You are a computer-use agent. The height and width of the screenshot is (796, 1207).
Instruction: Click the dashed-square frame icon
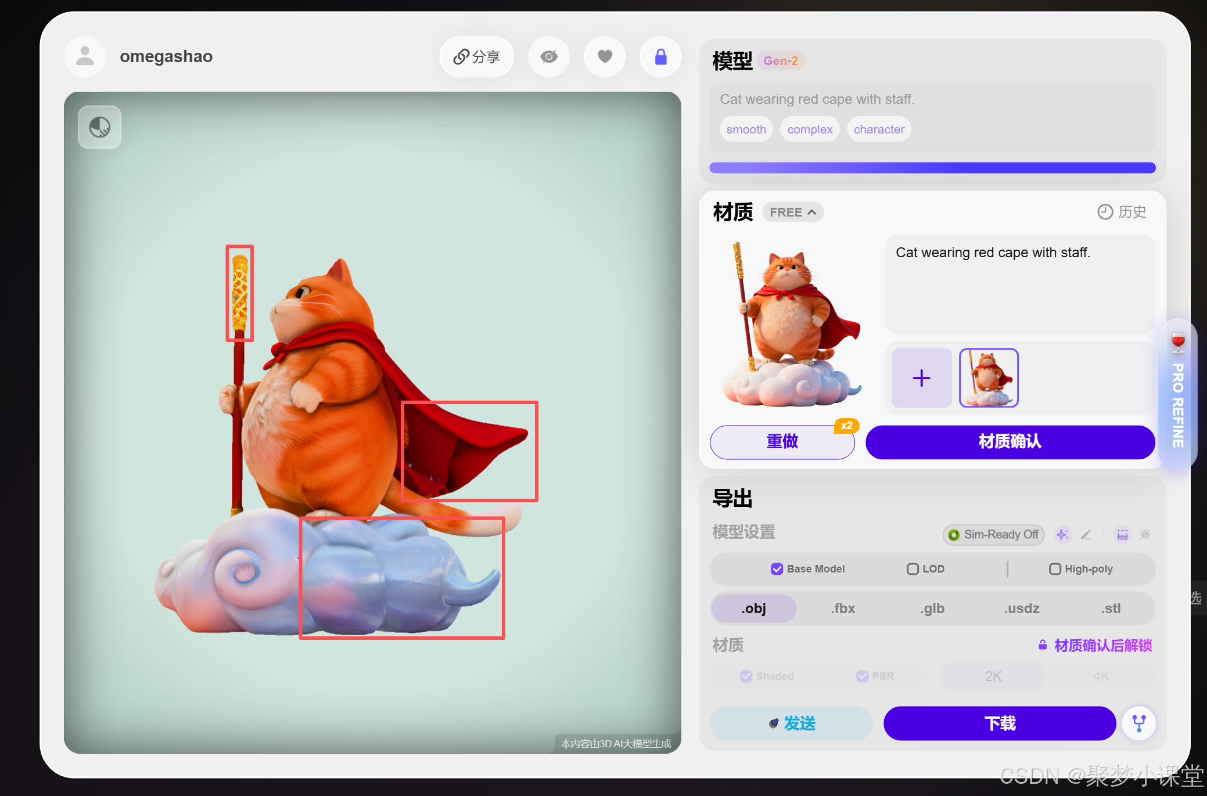point(1145,535)
